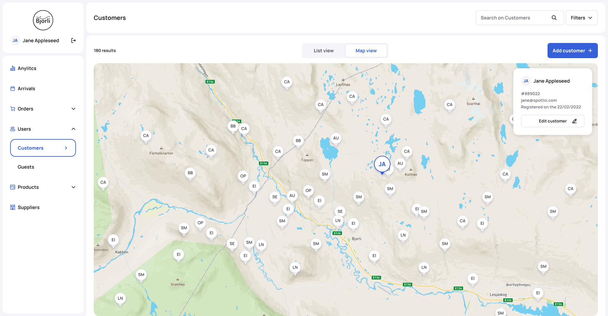Expand the Products menu chevron

[73, 187]
